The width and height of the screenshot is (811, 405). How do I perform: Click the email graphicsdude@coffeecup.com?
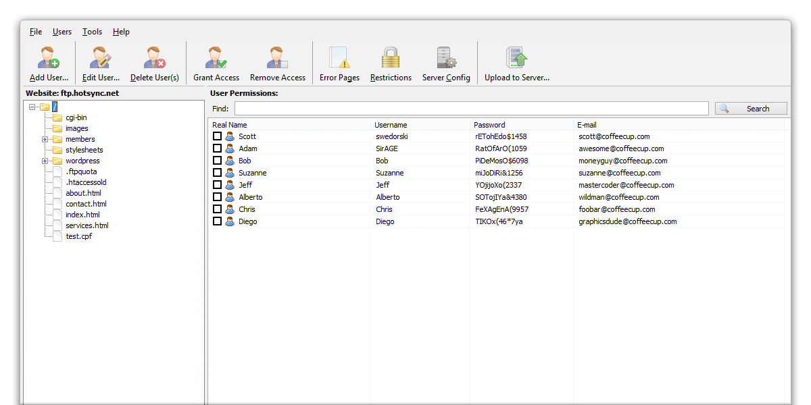click(x=628, y=221)
